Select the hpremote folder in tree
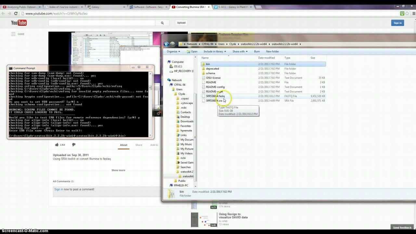Screen dimensions: 416x234 187,130
